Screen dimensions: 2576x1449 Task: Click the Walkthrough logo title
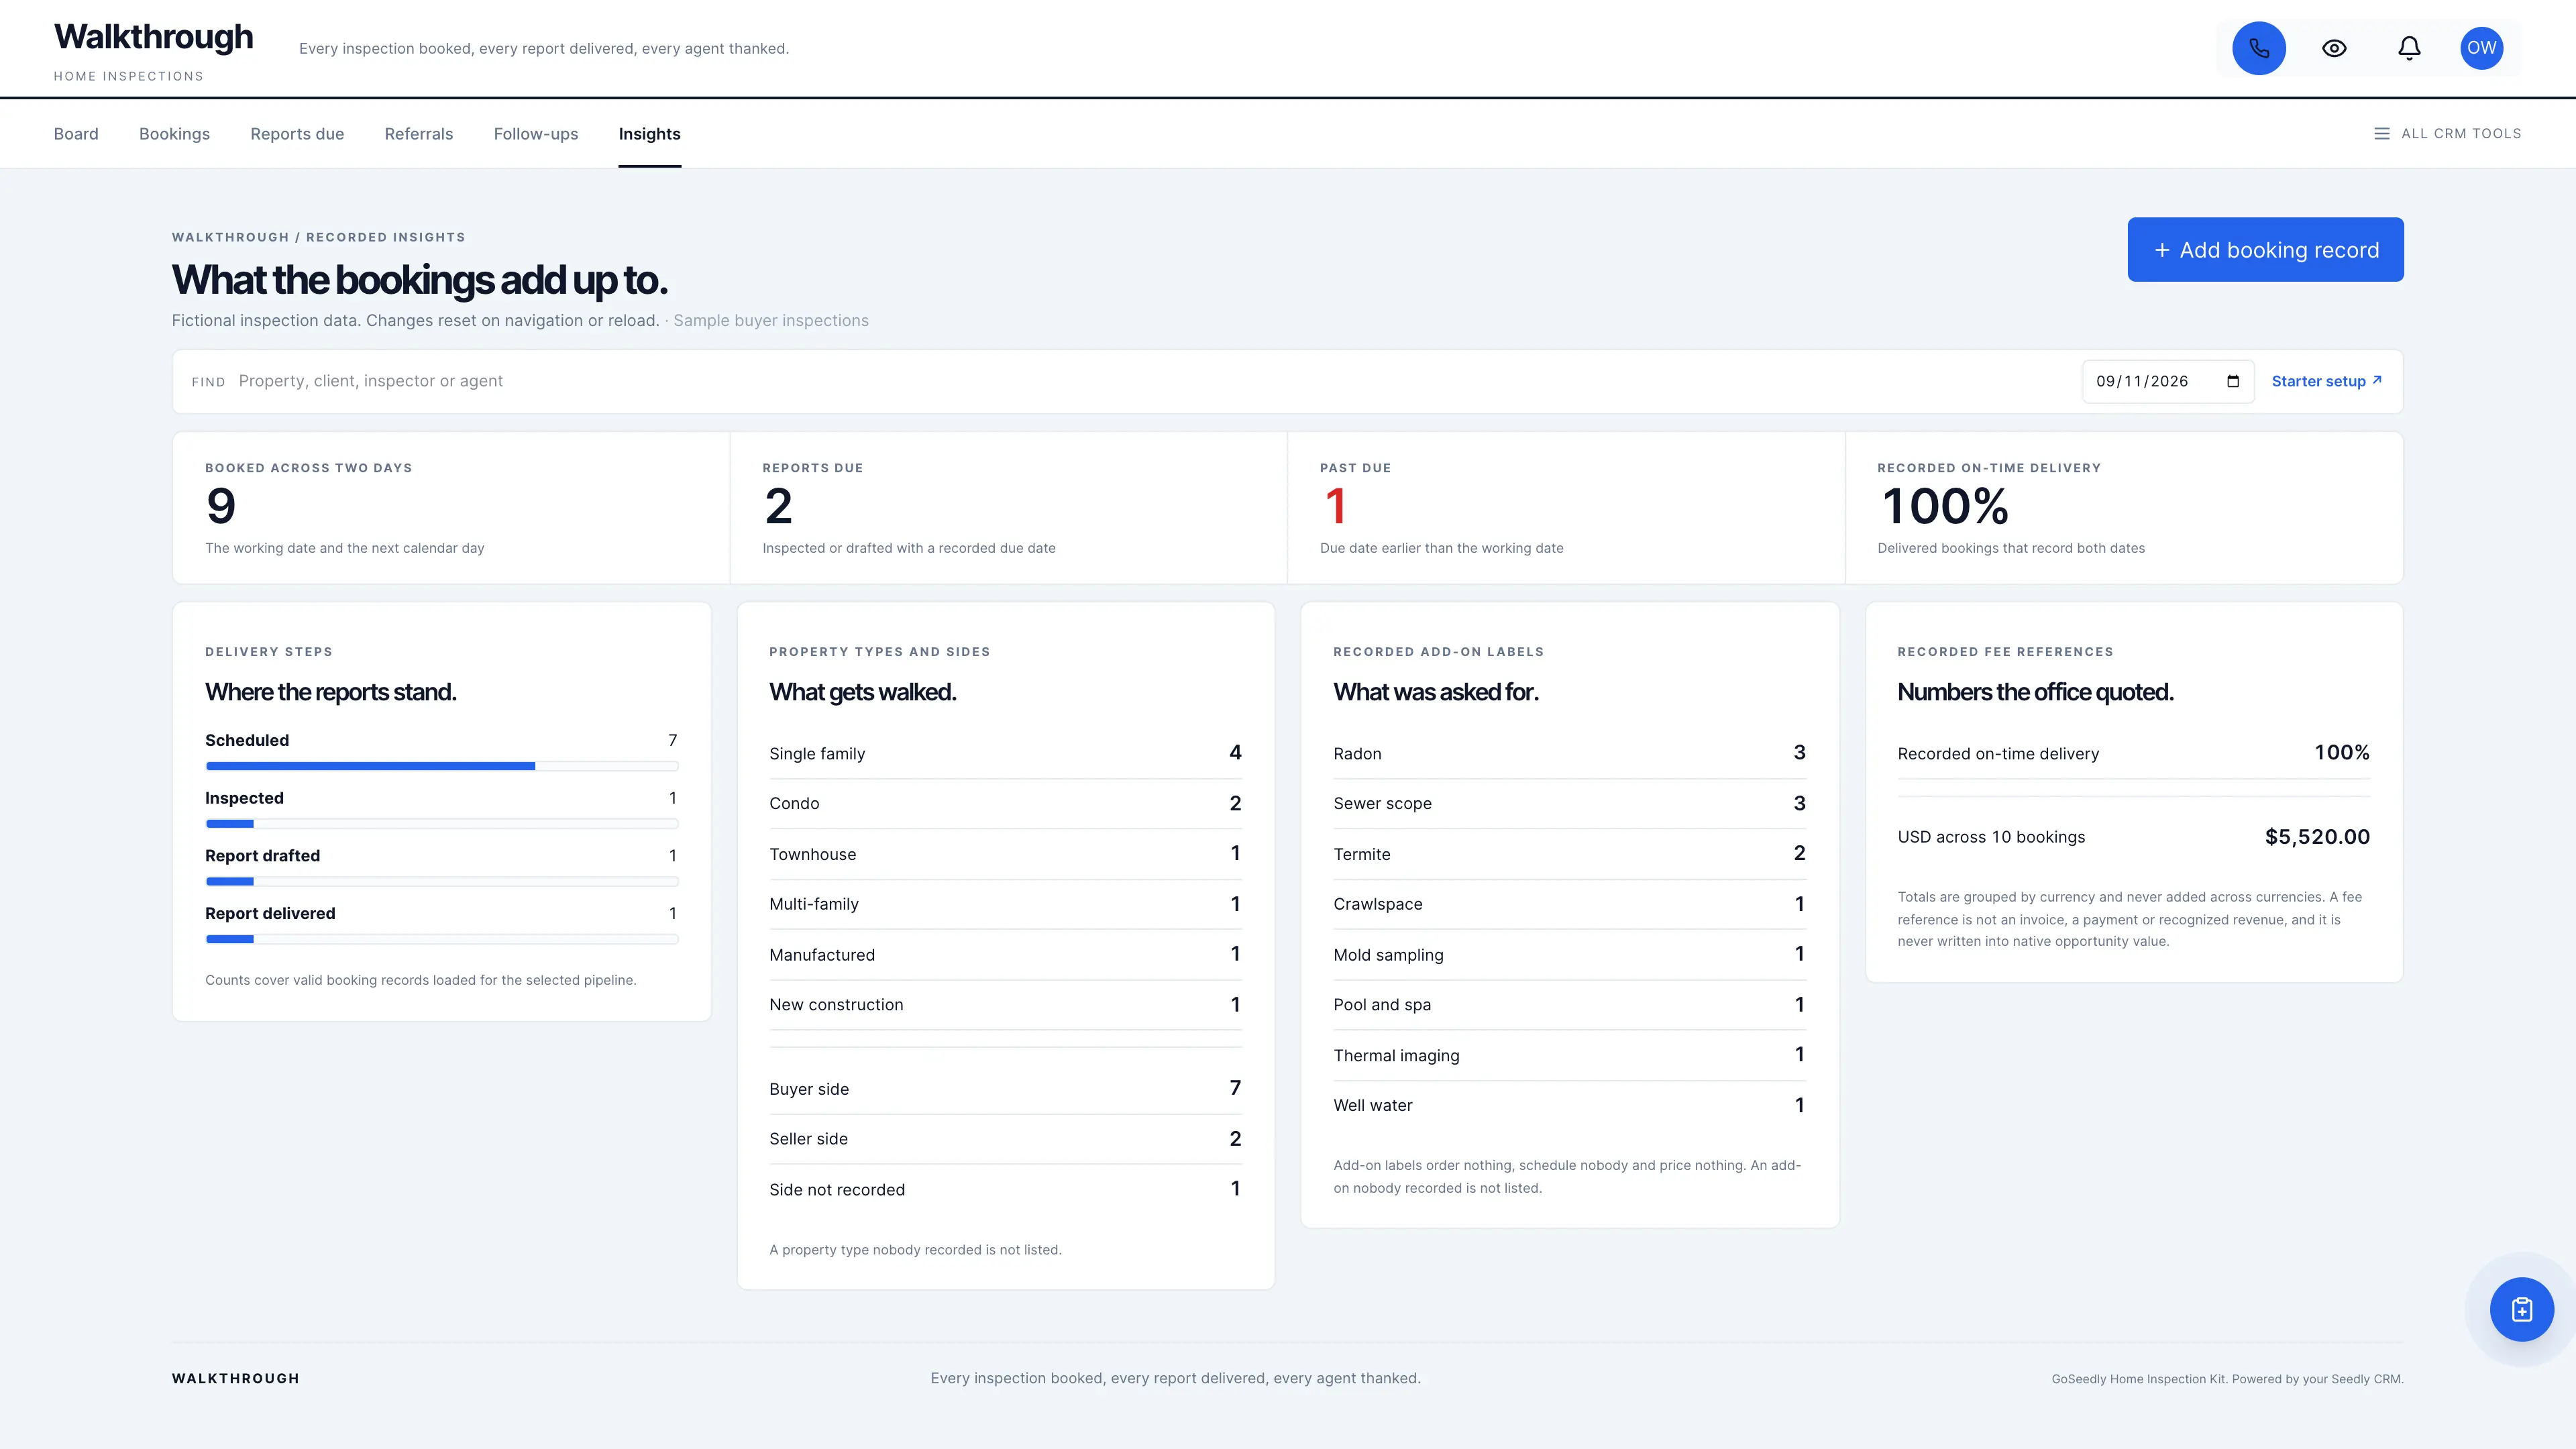[x=153, y=37]
